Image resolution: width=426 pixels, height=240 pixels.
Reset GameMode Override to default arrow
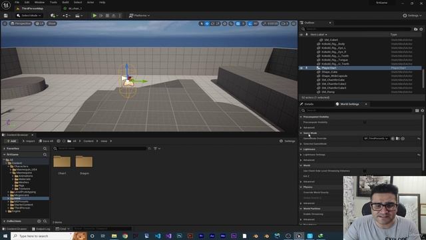(x=419, y=139)
